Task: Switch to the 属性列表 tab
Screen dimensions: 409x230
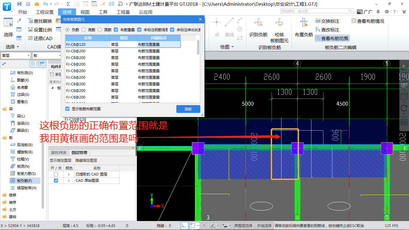Action: (x=59, y=153)
